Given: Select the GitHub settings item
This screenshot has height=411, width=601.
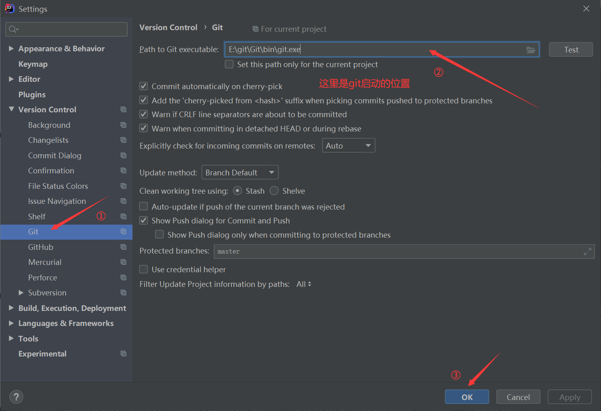Looking at the screenshot, I should [x=41, y=247].
